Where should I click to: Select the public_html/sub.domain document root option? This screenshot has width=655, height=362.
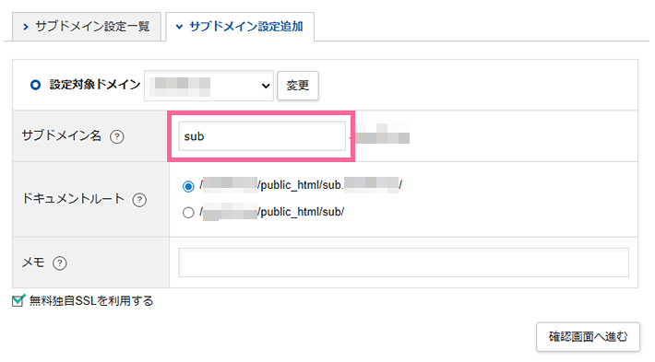click(x=188, y=186)
